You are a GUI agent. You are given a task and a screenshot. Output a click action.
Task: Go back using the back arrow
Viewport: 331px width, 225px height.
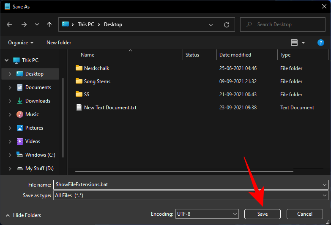9,24
